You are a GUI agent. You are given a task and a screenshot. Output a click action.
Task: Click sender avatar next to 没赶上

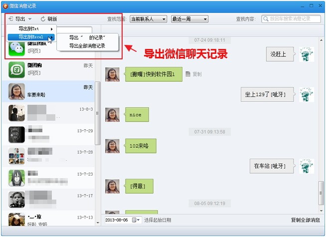(x=307, y=54)
